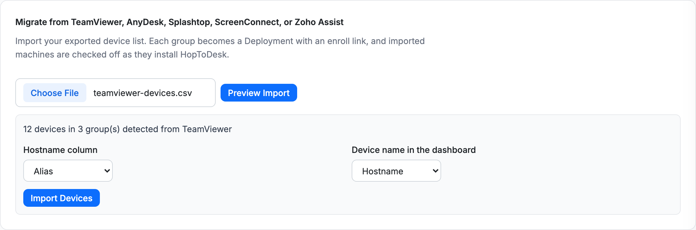Click the Preview Import button
Image resolution: width=696 pixels, height=230 pixels.
click(x=259, y=93)
